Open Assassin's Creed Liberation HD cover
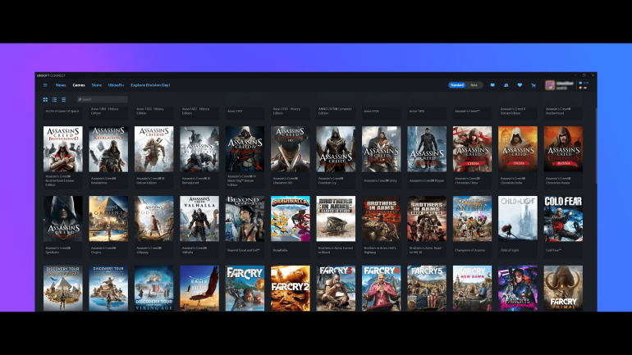Image resolution: width=632 pixels, height=355 pixels. pos(291,149)
